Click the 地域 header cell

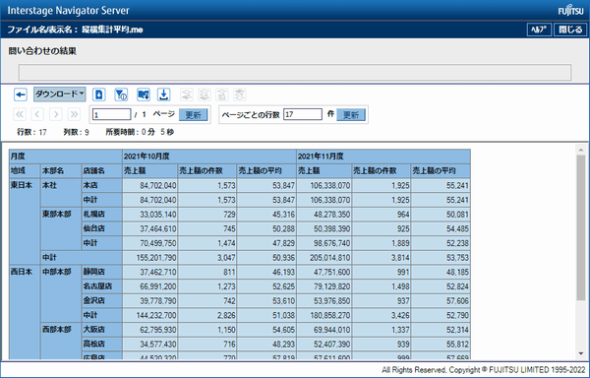[25, 171]
